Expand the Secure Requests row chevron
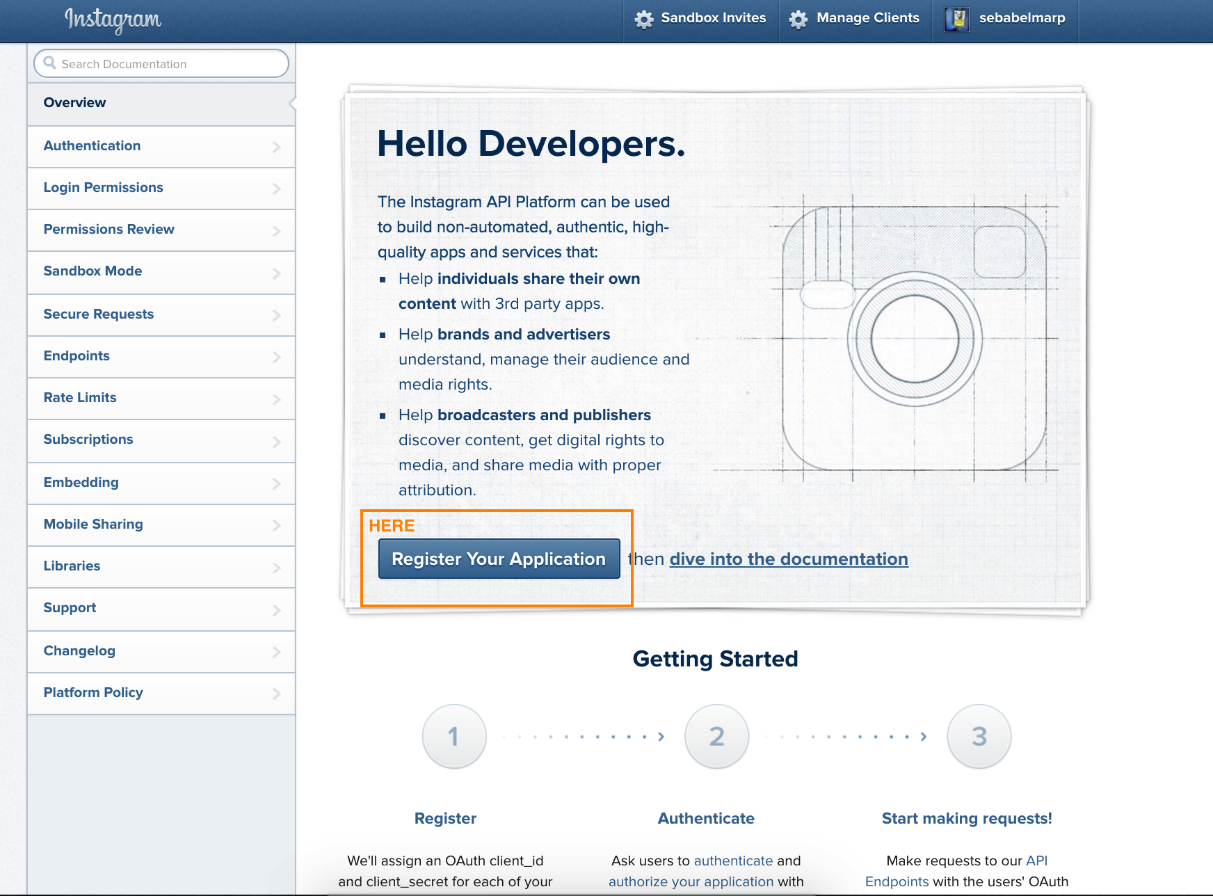1213x896 pixels. (x=276, y=315)
